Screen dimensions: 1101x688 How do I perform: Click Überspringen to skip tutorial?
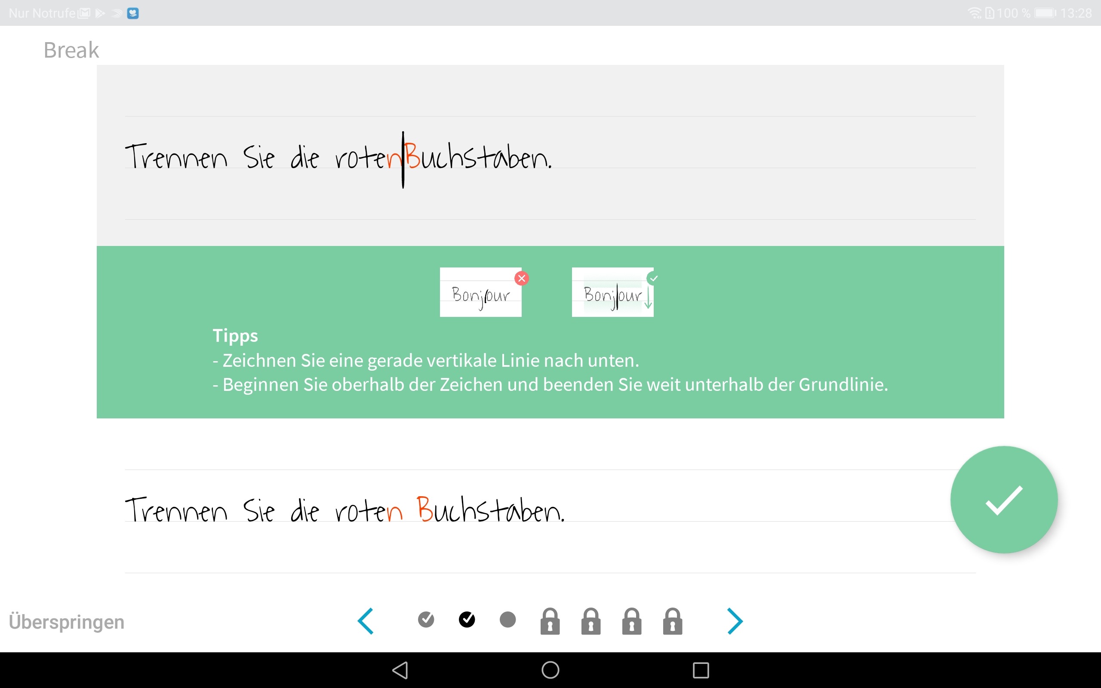pos(66,622)
